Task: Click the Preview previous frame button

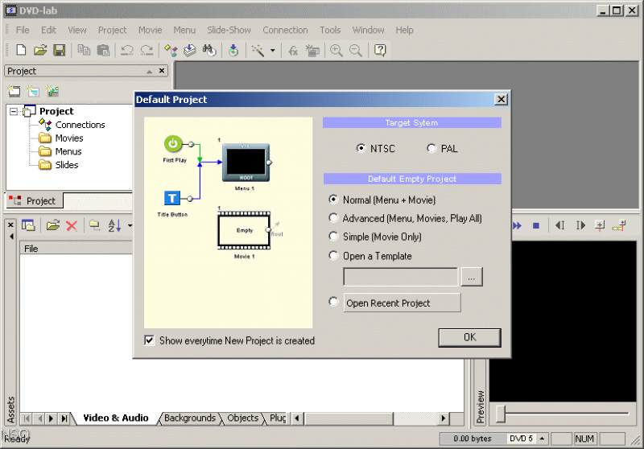Action: click(x=559, y=225)
